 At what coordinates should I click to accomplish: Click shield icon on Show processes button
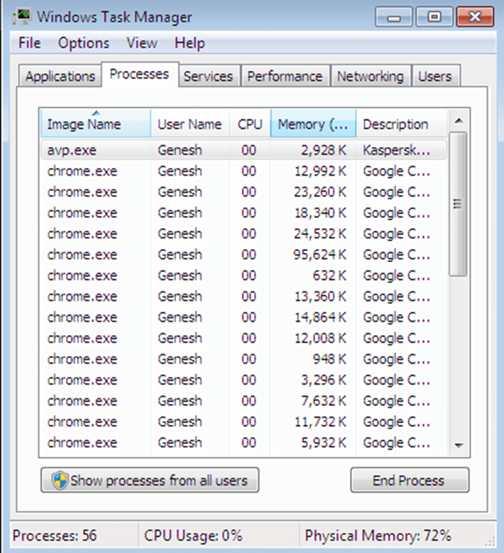[x=59, y=480]
